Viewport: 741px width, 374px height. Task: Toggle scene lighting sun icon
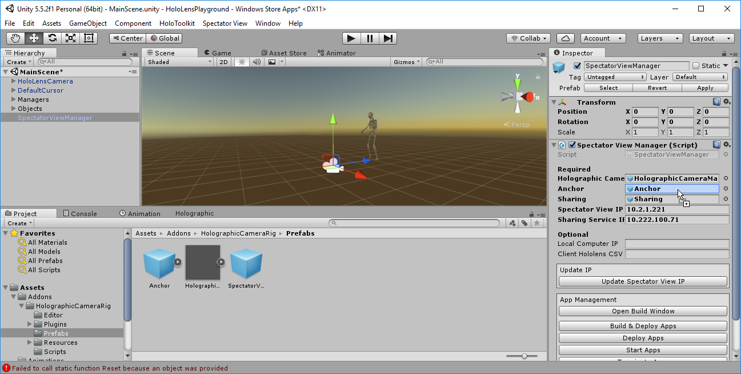(242, 62)
